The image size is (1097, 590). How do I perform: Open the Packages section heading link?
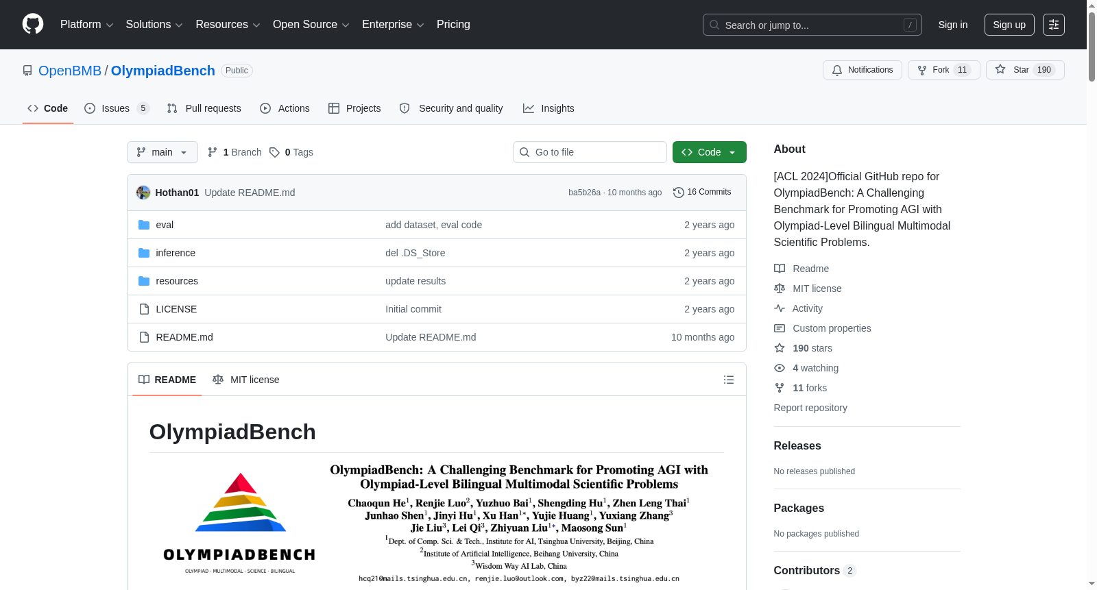[799, 508]
